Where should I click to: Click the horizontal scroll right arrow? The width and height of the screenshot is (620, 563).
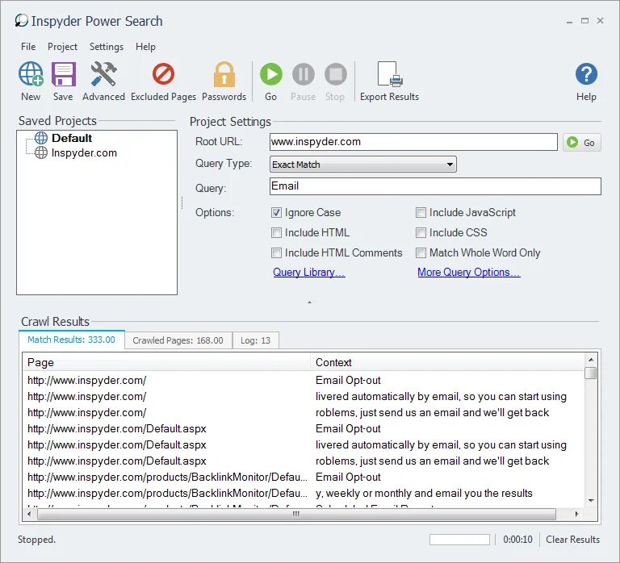point(576,514)
